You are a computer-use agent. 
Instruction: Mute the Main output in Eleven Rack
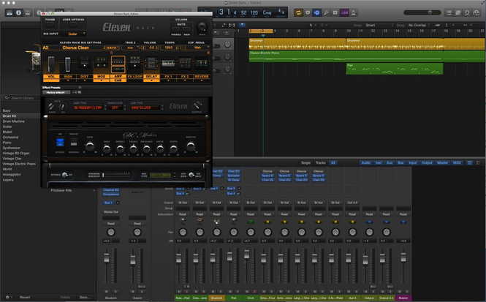pyautogui.click(x=186, y=29)
